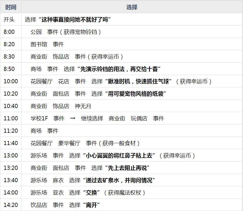This screenshot has width=243, height=211.
Task: Click 商场 事件 in the 11:20 row
Action: point(44,131)
